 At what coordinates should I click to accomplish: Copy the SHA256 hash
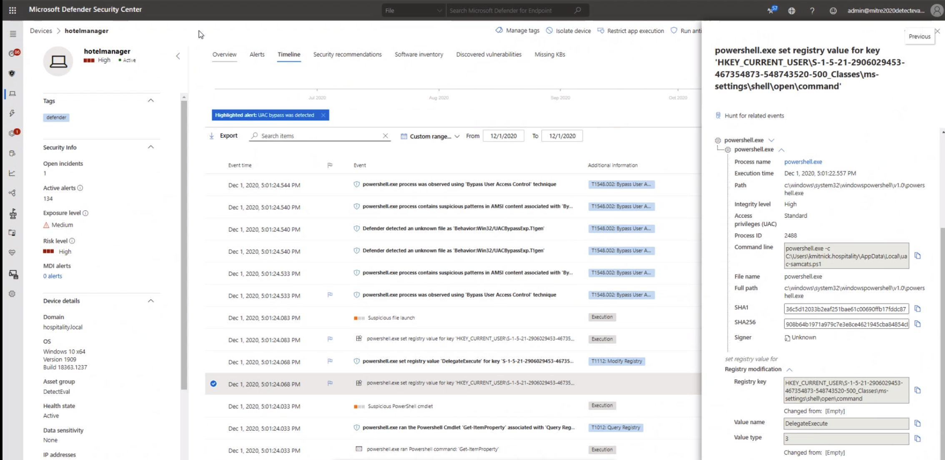point(917,324)
